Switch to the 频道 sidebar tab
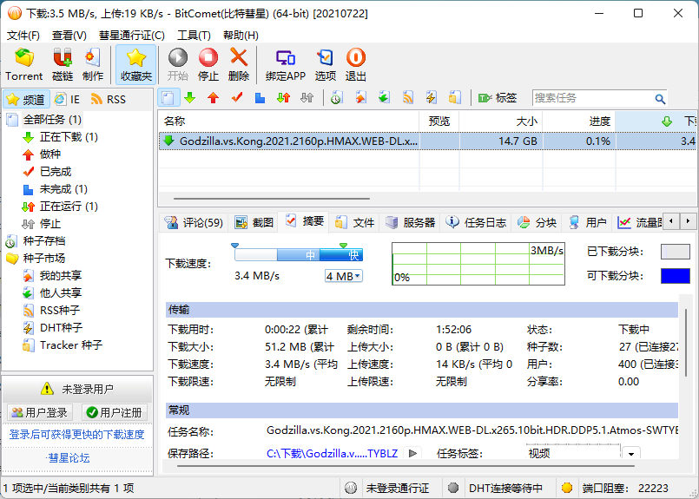Image resolution: width=699 pixels, height=499 pixels. coord(26,99)
